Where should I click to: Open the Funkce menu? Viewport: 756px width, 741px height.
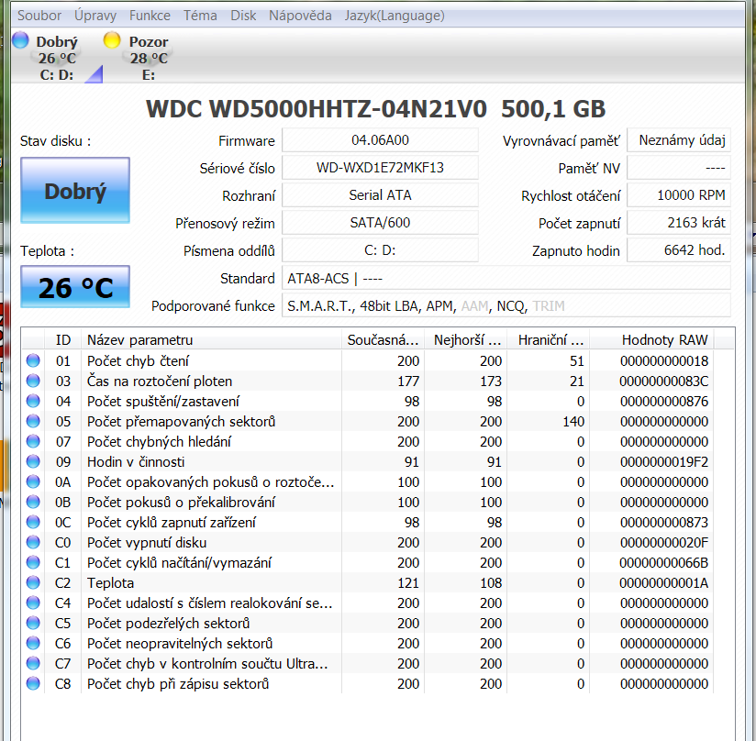150,16
